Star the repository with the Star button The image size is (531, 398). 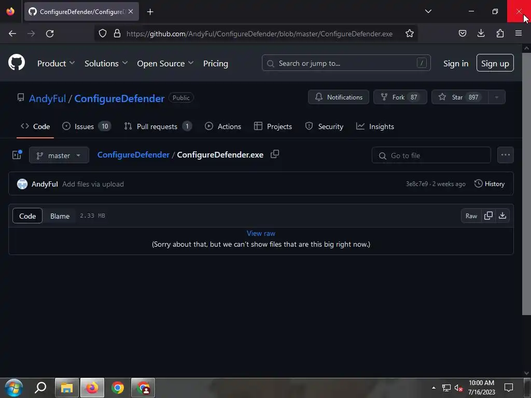[459, 97]
